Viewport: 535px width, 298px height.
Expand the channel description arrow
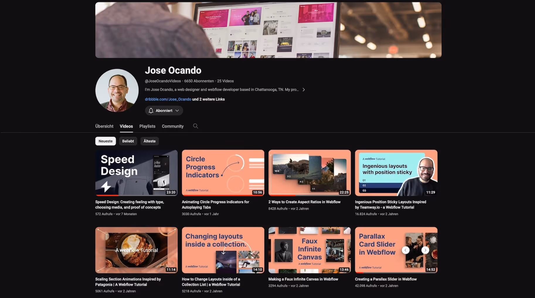coord(304,90)
